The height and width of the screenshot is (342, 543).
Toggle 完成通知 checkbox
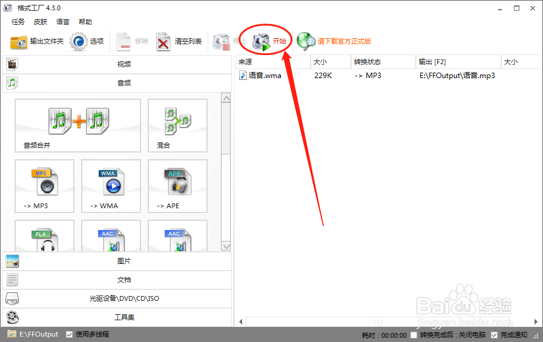(494, 335)
